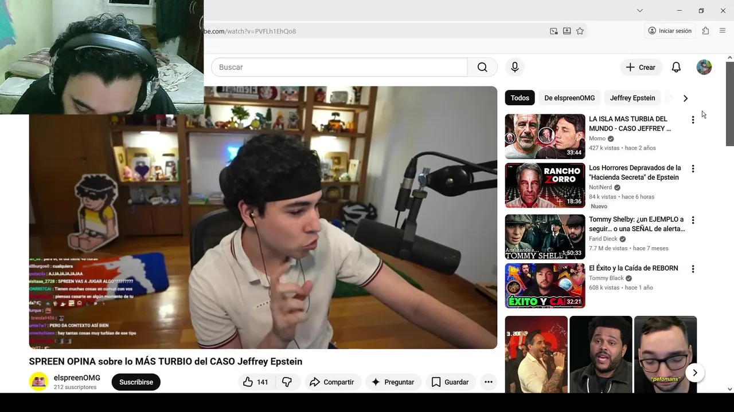The image size is (734, 412).
Task: Open the pefomans Shorts thumbnail
Action: point(665,354)
